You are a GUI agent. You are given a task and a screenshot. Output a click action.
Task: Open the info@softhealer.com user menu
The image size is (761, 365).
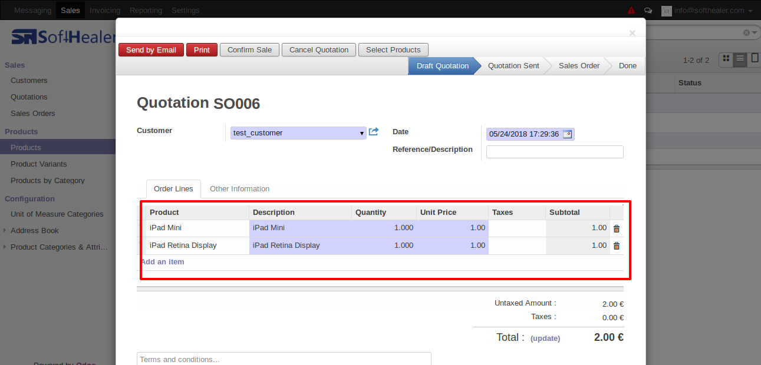tap(713, 10)
